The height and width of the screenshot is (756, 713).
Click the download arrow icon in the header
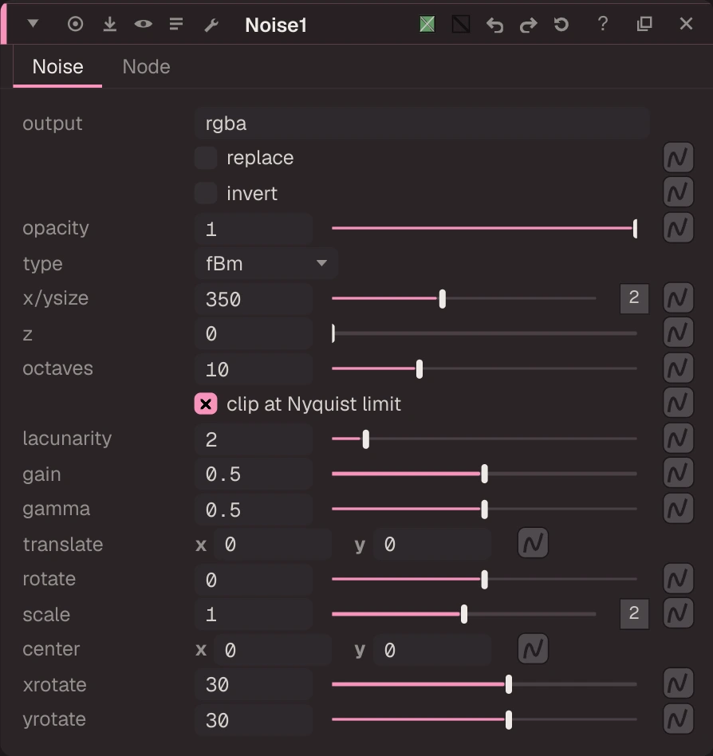coord(110,24)
